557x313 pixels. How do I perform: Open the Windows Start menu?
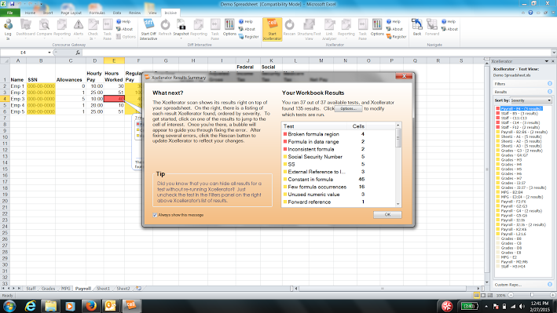click(9, 306)
